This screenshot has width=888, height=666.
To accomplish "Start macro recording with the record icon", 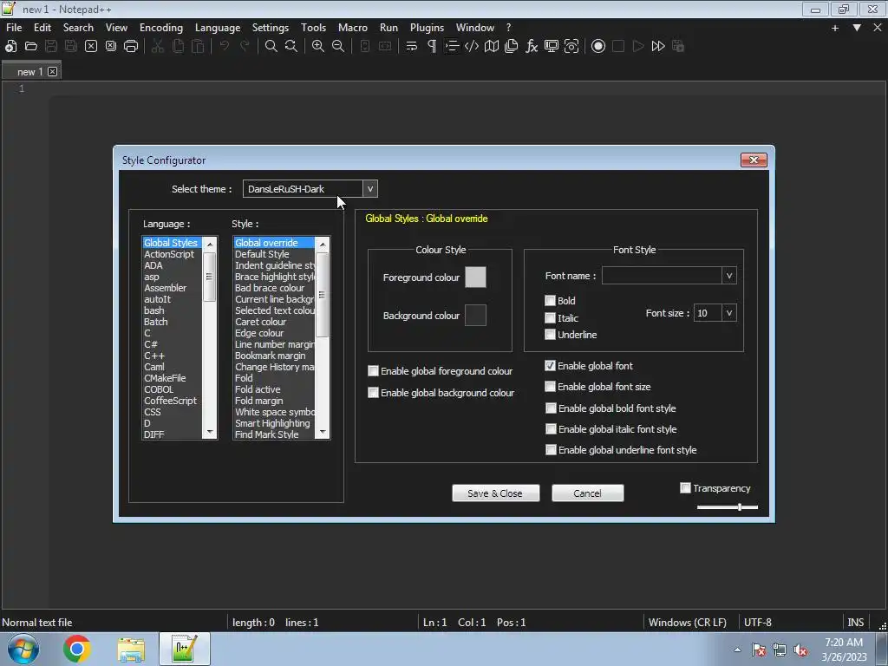I will [x=598, y=47].
